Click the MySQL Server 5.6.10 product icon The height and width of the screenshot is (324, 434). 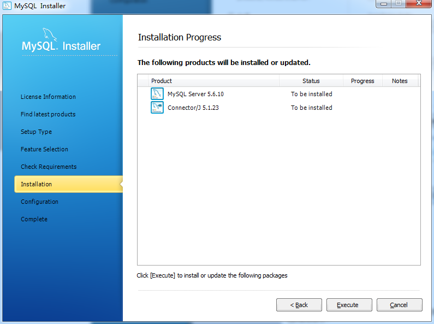157,94
